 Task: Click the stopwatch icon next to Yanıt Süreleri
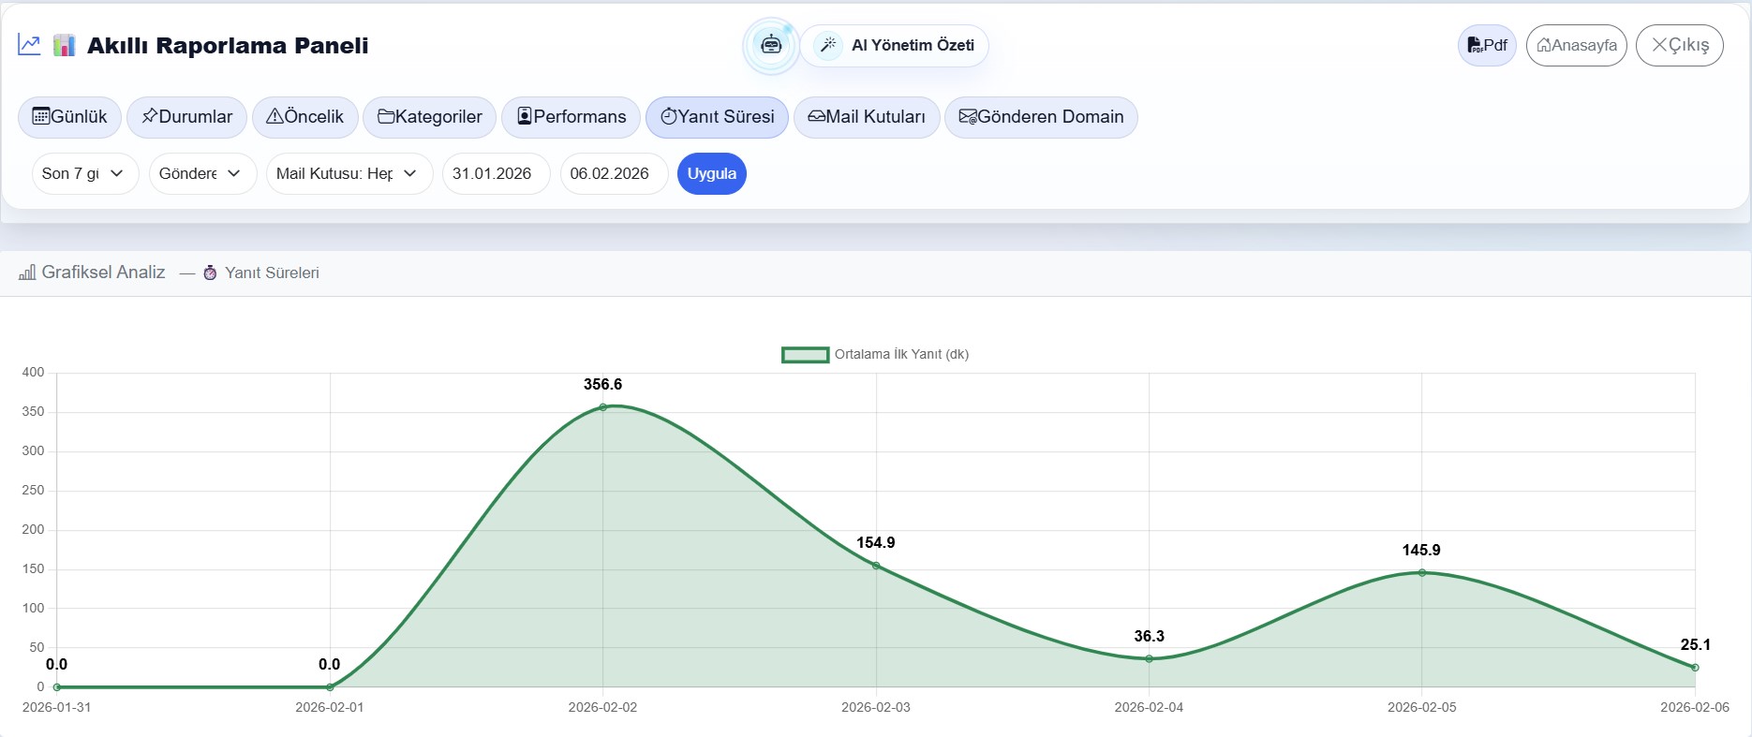click(210, 273)
